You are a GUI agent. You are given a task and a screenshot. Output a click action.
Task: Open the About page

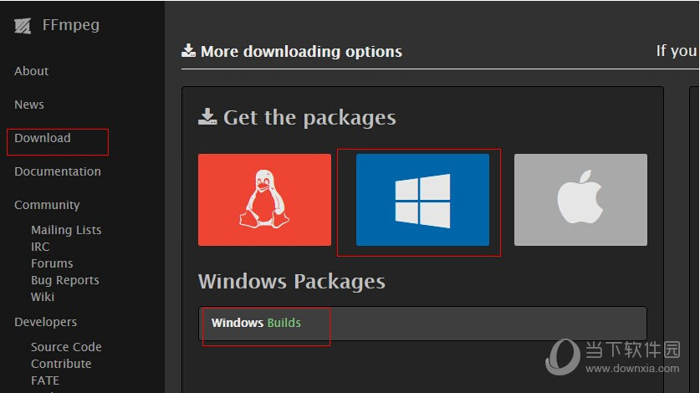(x=31, y=71)
